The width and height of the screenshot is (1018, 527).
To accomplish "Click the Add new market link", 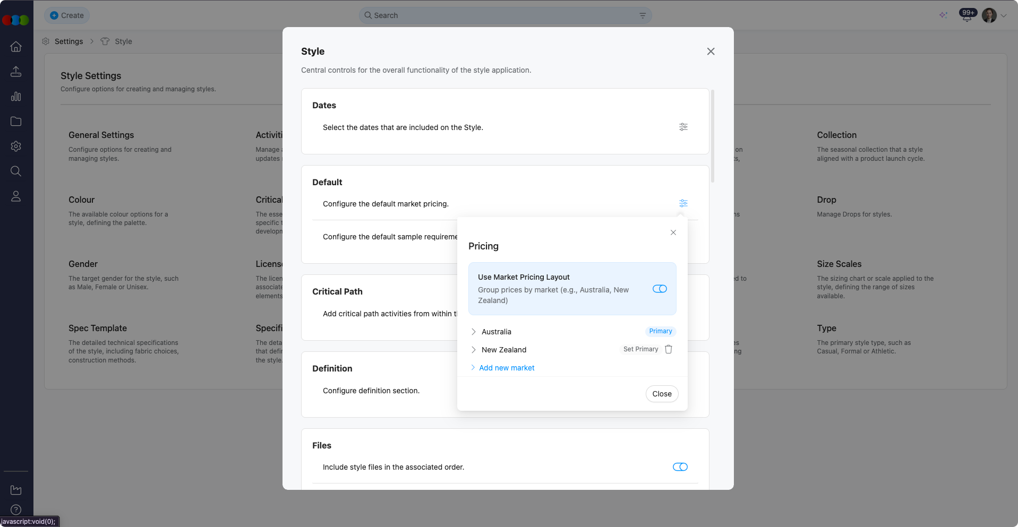I will click(507, 368).
